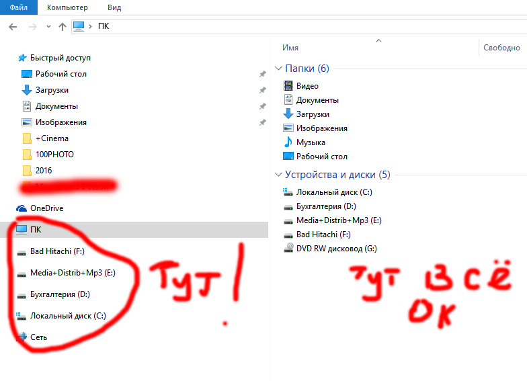Open the Файл menu tab
The width and height of the screenshot is (527, 381).
pyautogui.click(x=19, y=7)
